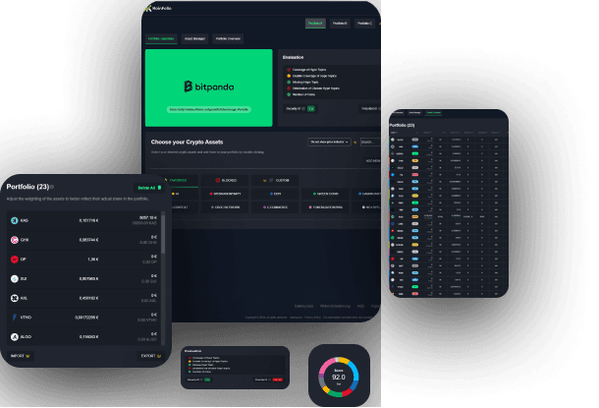
Task: Click the EXPORT button
Action: click(x=151, y=356)
